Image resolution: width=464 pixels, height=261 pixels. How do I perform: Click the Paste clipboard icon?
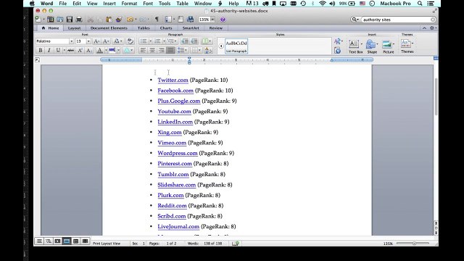[x=109, y=20]
